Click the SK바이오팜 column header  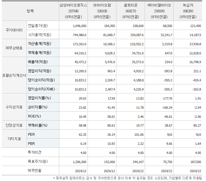(x=102, y=11)
